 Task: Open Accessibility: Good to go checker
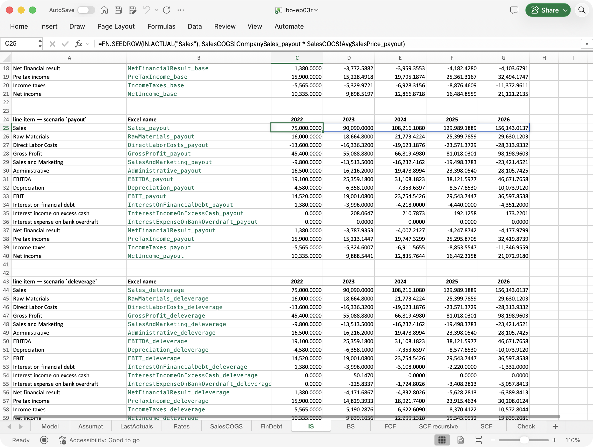click(99, 440)
